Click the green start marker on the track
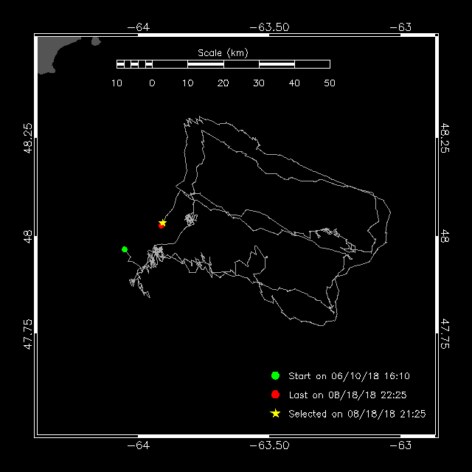The image size is (472, 472). pyautogui.click(x=125, y=249)
